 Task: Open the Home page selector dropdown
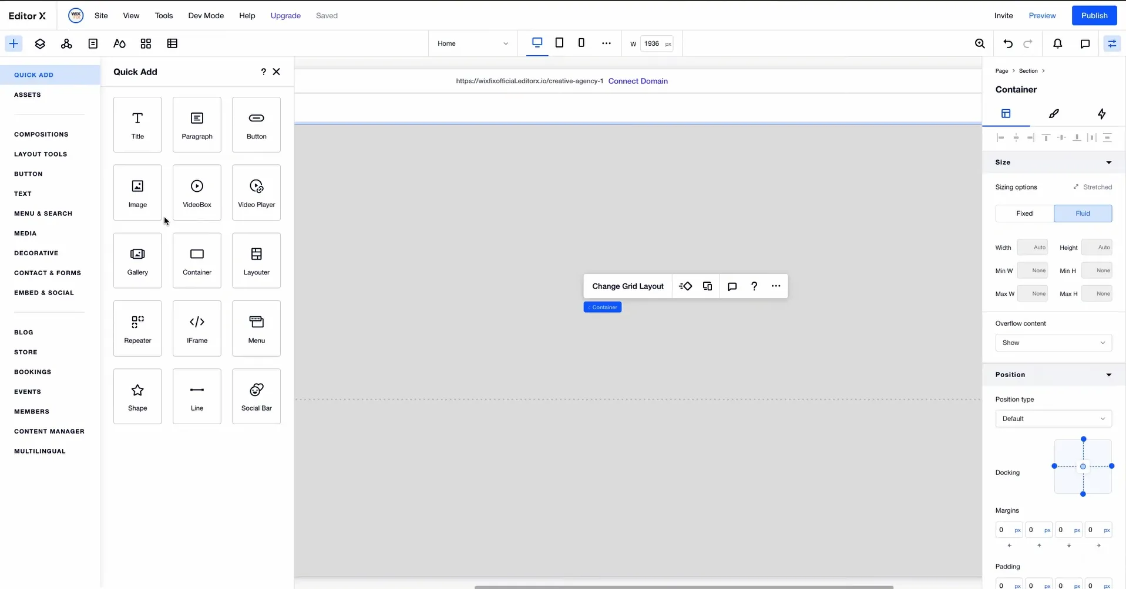click(x=473, y=43)
